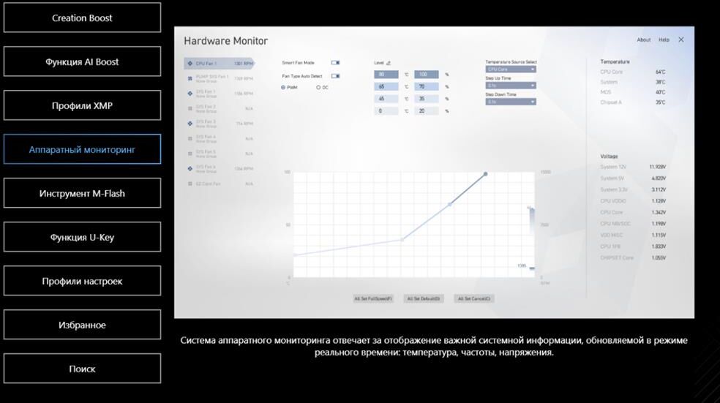Screen dimensions: 720x403
Task: Click the top point on the fan curve
Action: 485,174
